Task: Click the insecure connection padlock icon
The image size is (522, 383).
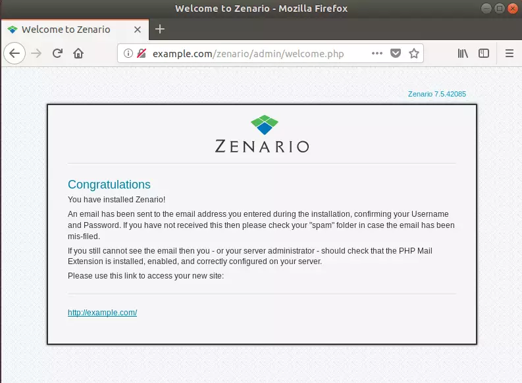Action: point(142,53)
